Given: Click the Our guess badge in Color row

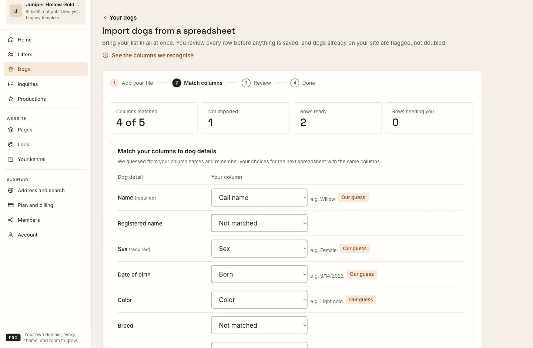Looking at the screenshot, I should tap(361, 300).
